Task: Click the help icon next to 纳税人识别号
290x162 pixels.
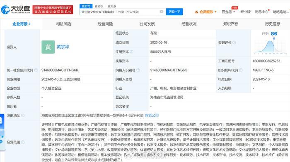Action: [138, 70]
